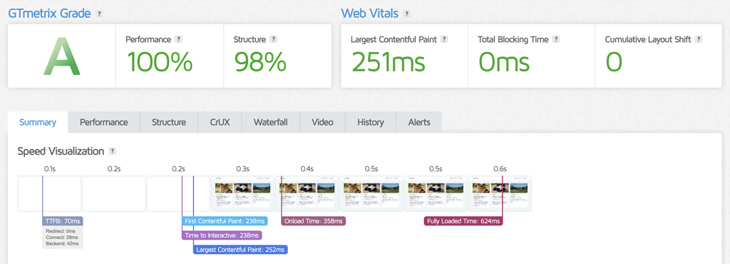Select the Summary tab
This screenshot has width=730, height=264.
coord(38,123)
